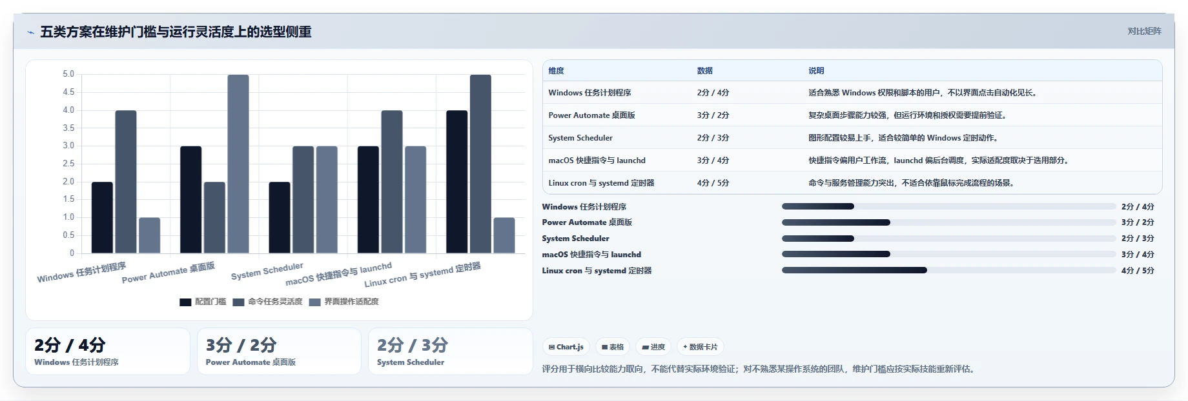Click Power Automate 桌面版 progress bar
The image size is (1188, 401).
pos(948,222)
